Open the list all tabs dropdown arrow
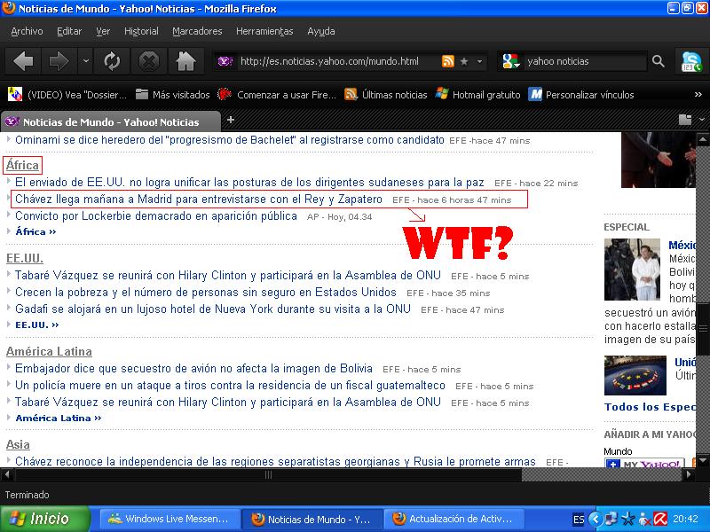This screenshot has height=532, width=710. [x=701, y=120]
